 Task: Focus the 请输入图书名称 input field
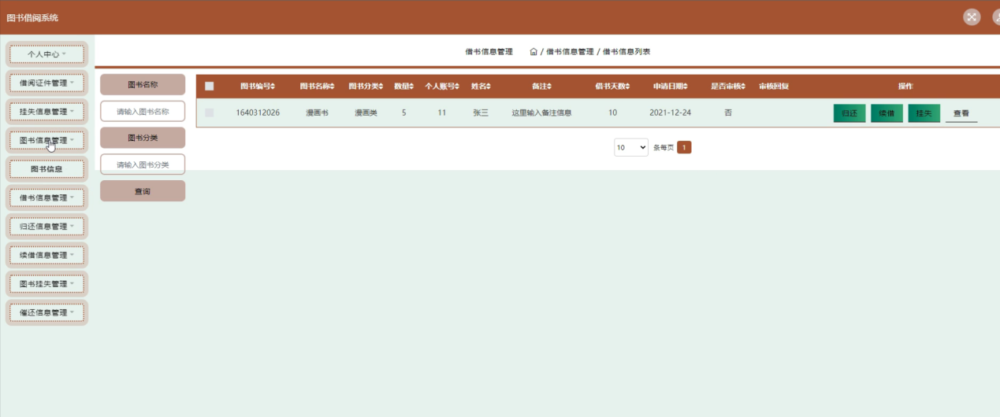(x=143, y=112)
